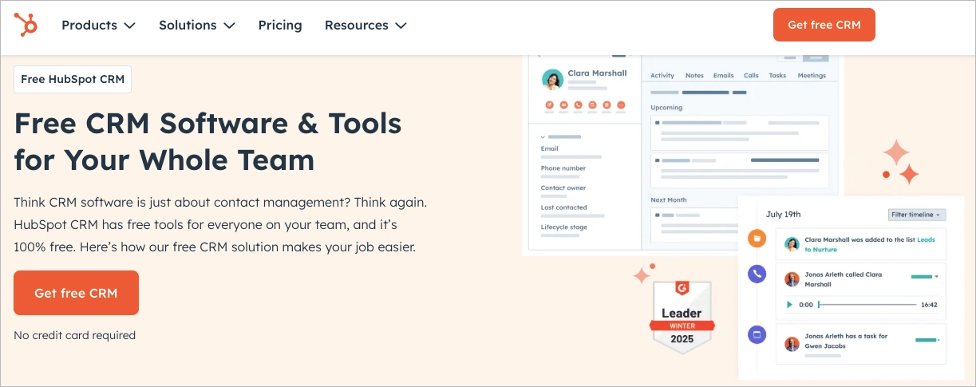Click the Last contacted field label

tap(563, 207)
